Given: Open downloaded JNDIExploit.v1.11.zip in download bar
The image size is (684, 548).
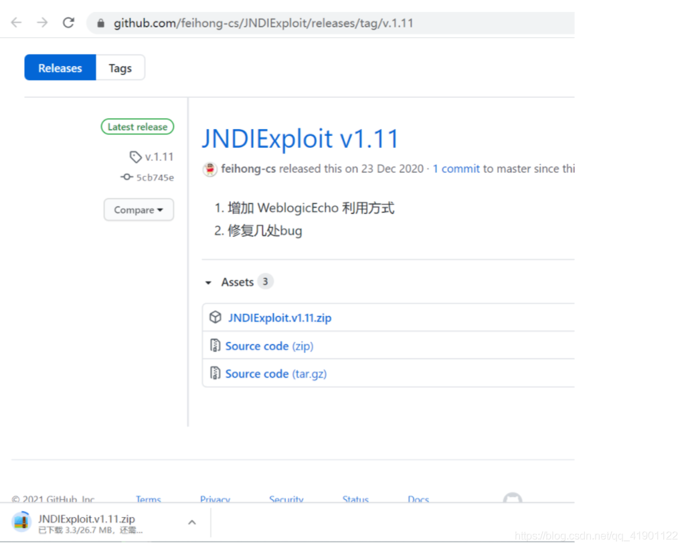Looking at the screenshot, I should tap(86, 519).
